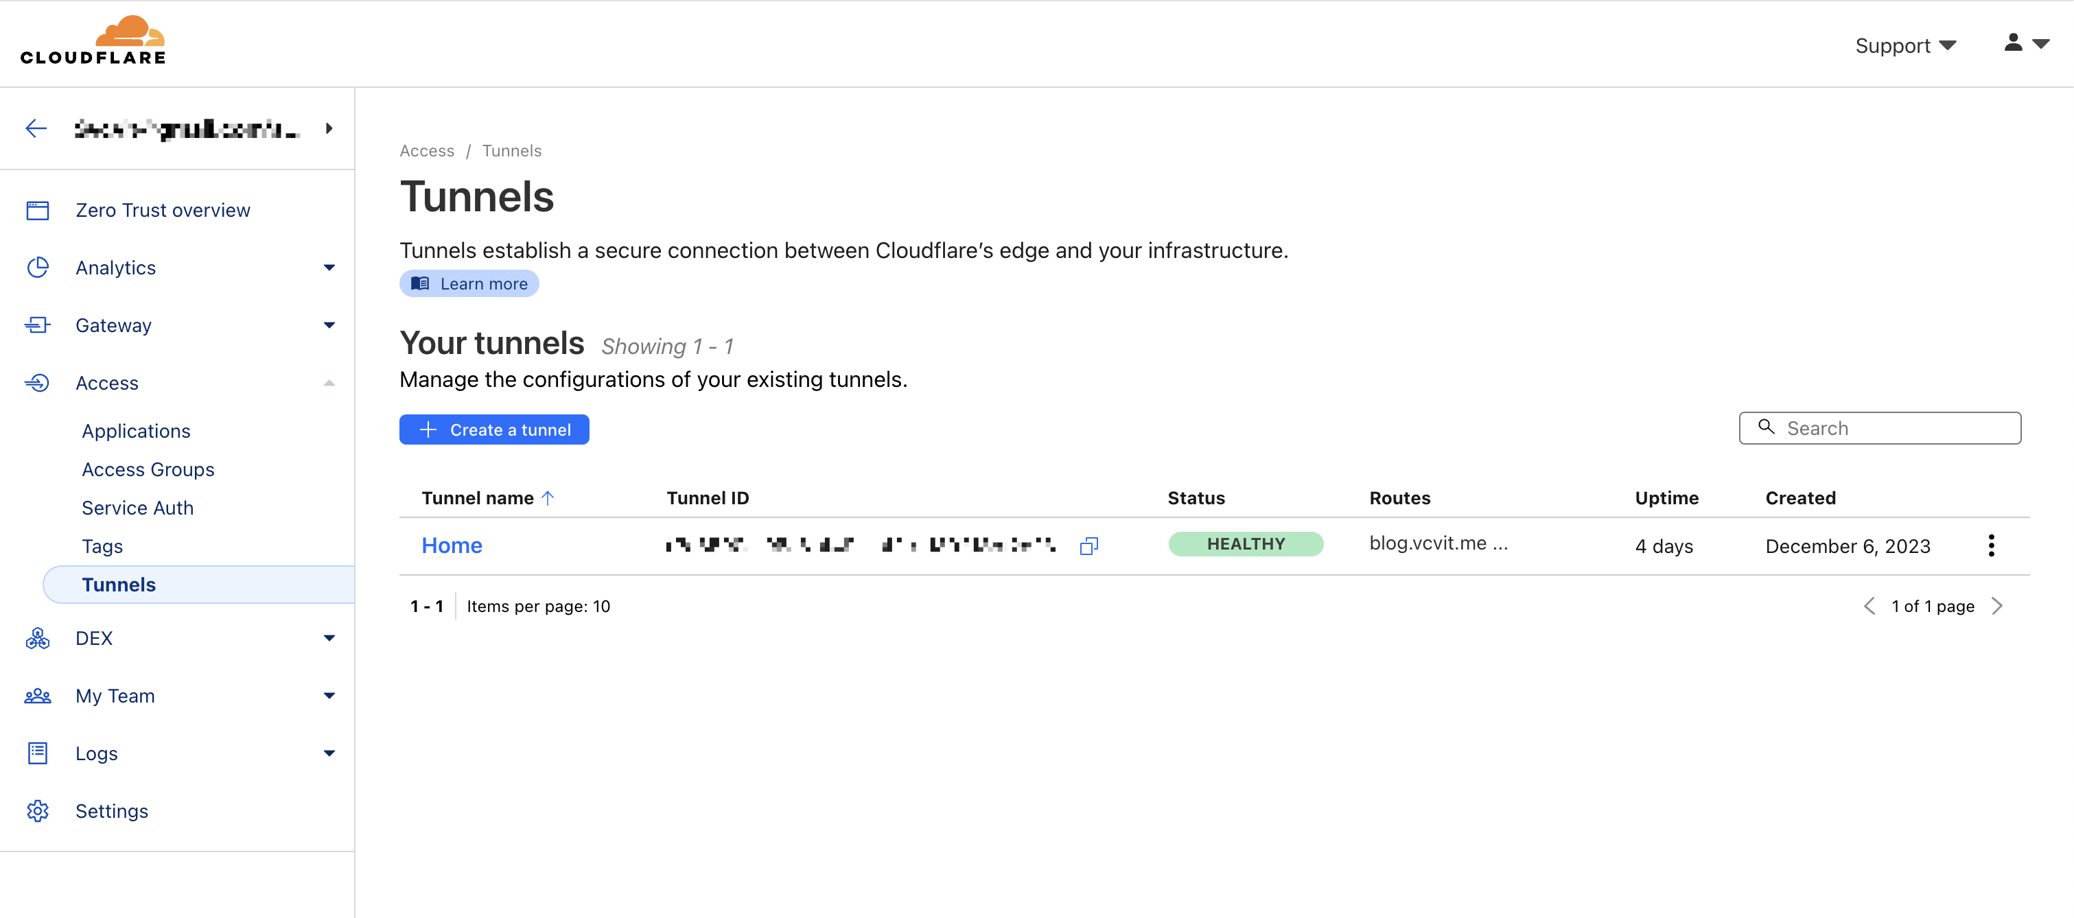Collapse the Access section arrow
2074x918 pixels.
[x=329, y=383]
